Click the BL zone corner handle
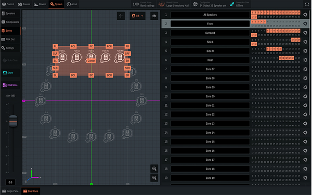Screen dimensions: 312x195 click(55, 75)
